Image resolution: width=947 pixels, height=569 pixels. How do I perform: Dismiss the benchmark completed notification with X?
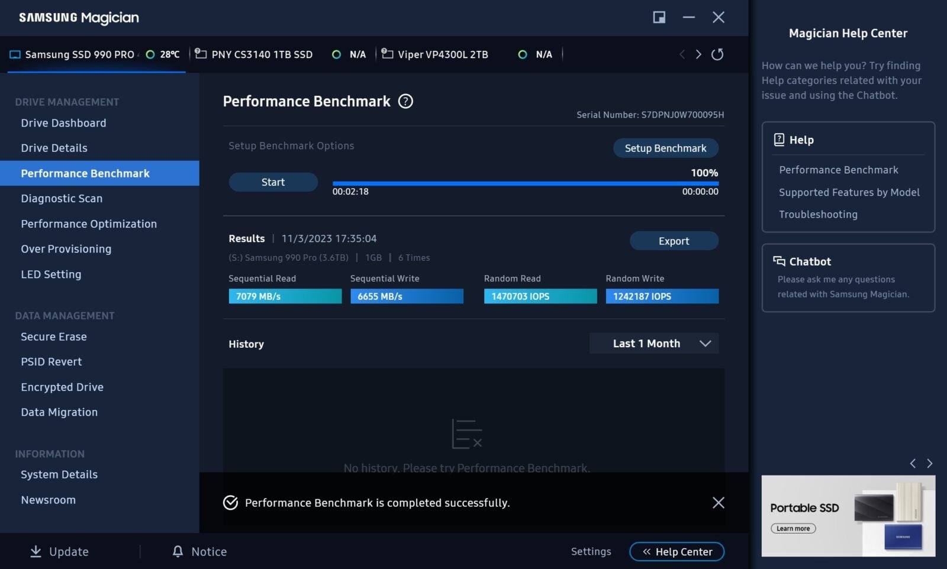click(719, 503)
